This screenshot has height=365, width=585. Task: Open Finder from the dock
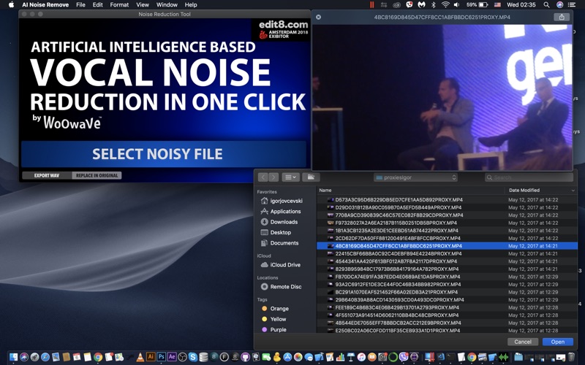pyautogui.click(x=13, y=357)
